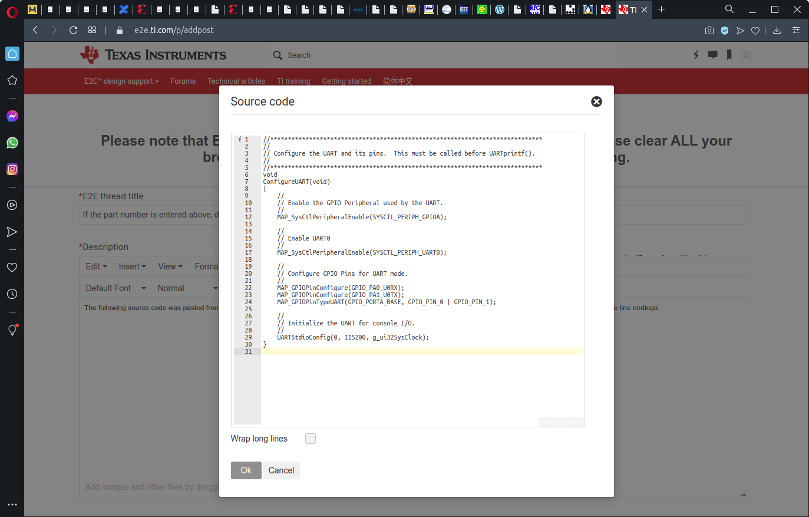This screenshot has height=517, width=809.
Task: Open the E2E design support link
Action: [x=121, y=81]
